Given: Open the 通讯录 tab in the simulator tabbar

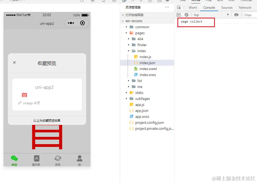Looking at the screenshot, I should (36, 160).
